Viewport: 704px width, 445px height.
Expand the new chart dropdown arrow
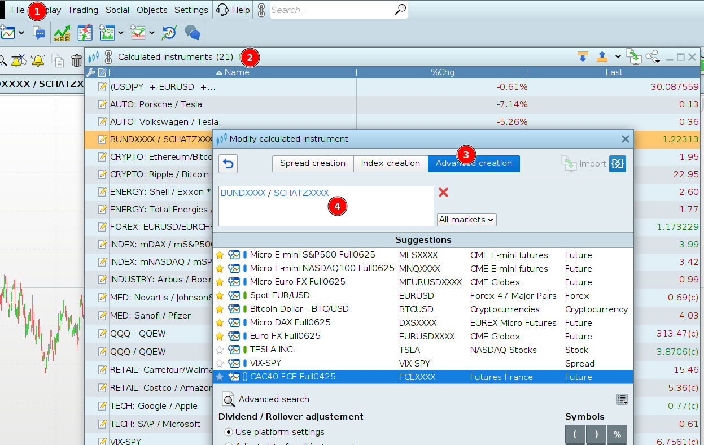(x=21, y=33)
